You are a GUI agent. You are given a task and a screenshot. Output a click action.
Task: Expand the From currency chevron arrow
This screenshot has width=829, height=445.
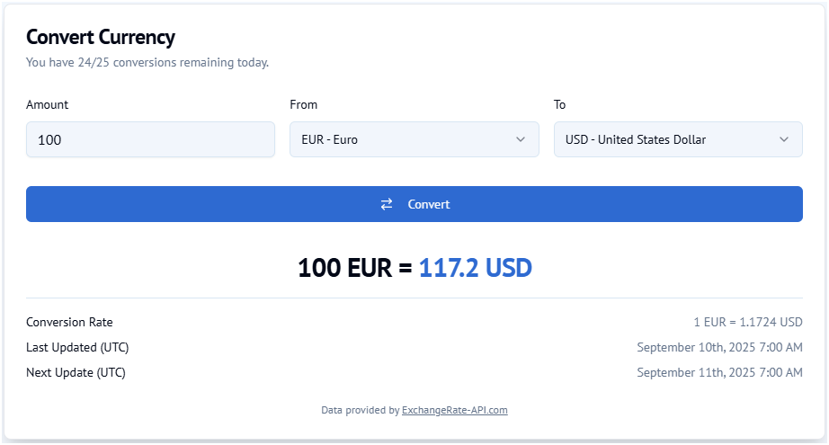[x=521, y=139]
